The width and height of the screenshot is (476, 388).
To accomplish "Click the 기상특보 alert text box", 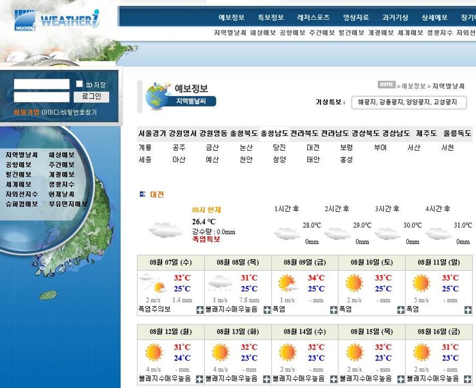I will pyautogui.click(x=409, y=102).
